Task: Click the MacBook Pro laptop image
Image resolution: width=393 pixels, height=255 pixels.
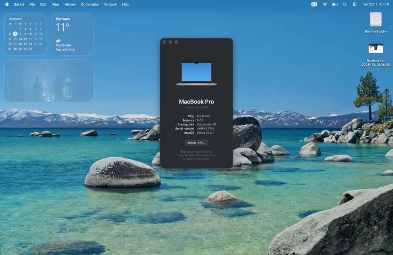Action: coord(196,74)
